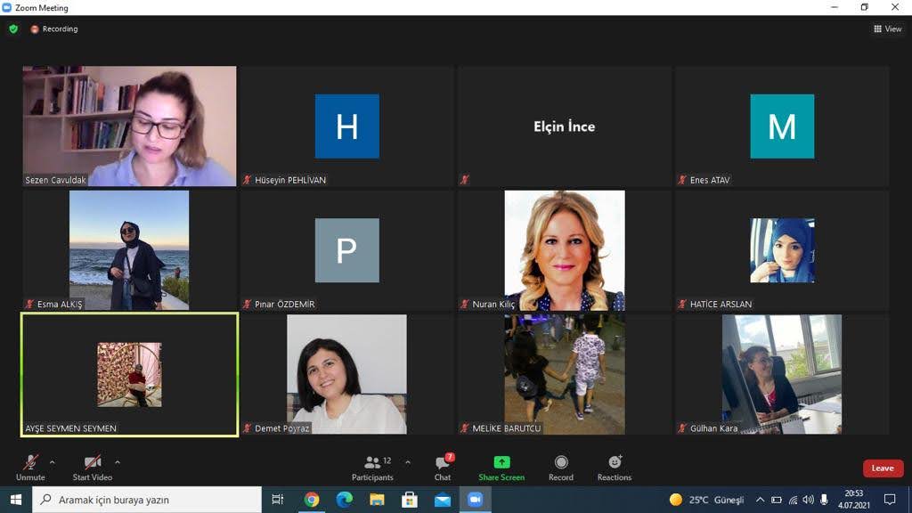Select Sezen Cavuldak's video tile

tap(129, 126)
